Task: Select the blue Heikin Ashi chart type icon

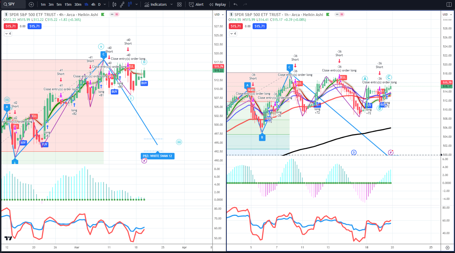Action: [x=130, y=4]
